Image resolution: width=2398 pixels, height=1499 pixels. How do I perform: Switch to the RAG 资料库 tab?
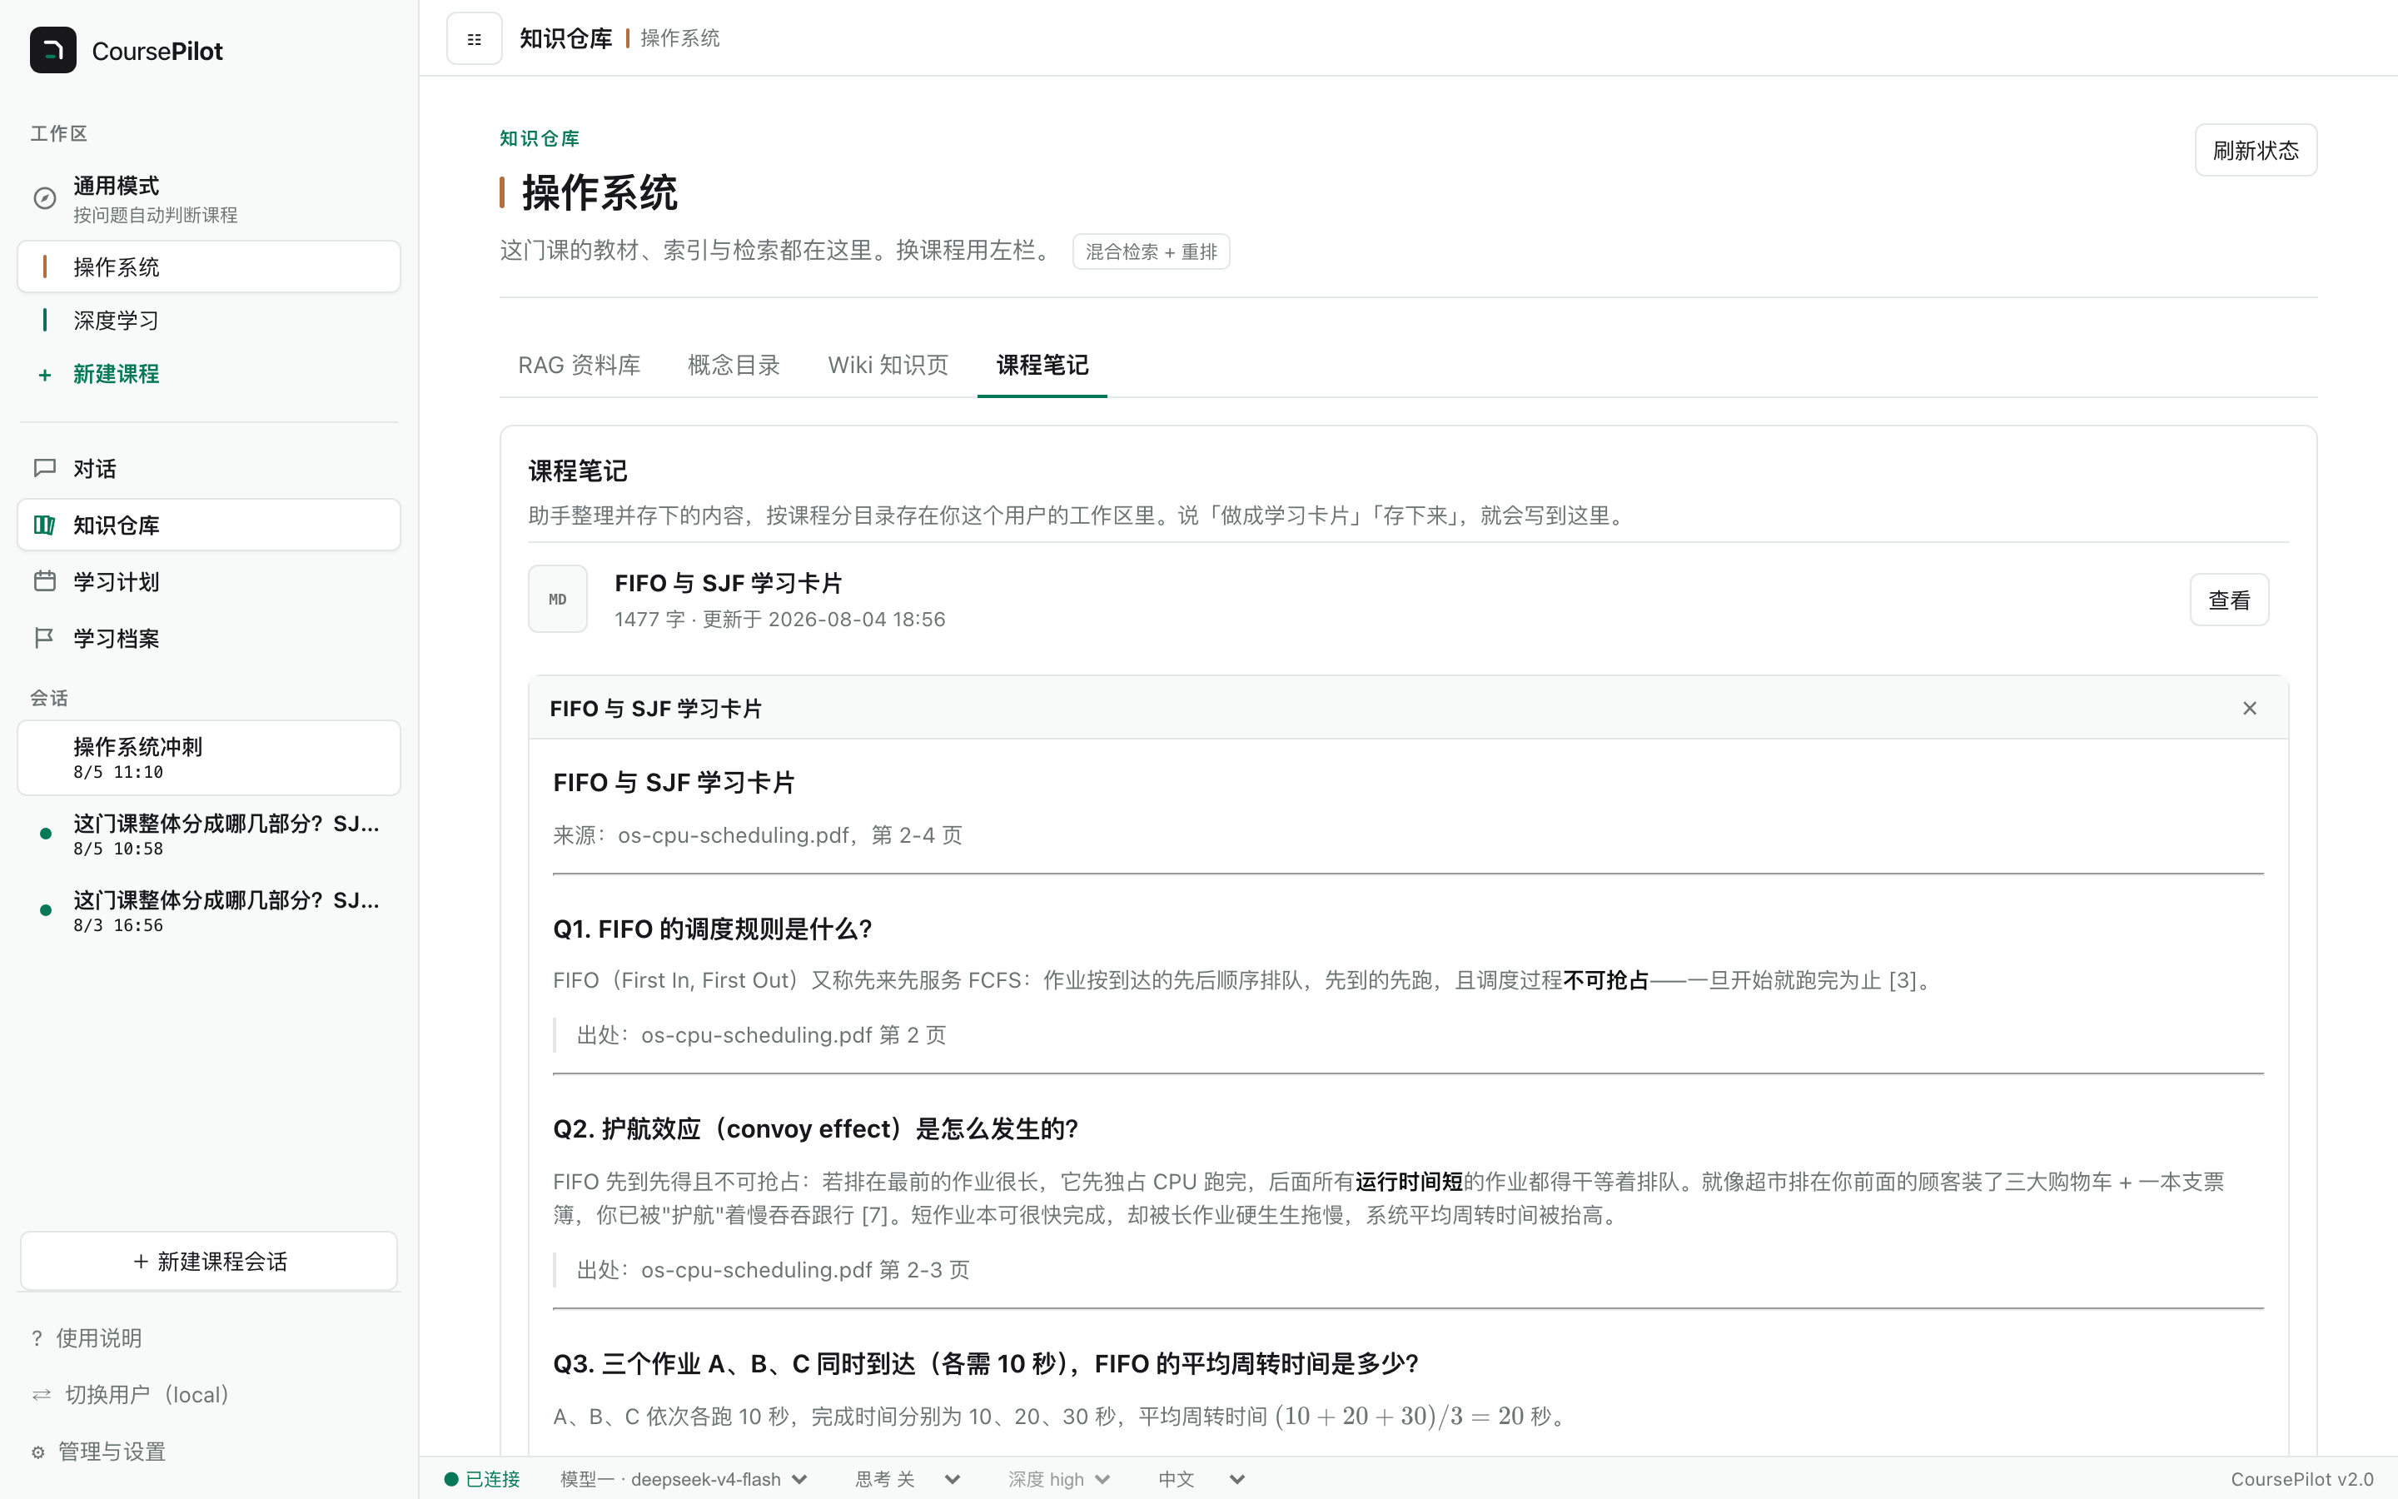[x=579, y=365]
